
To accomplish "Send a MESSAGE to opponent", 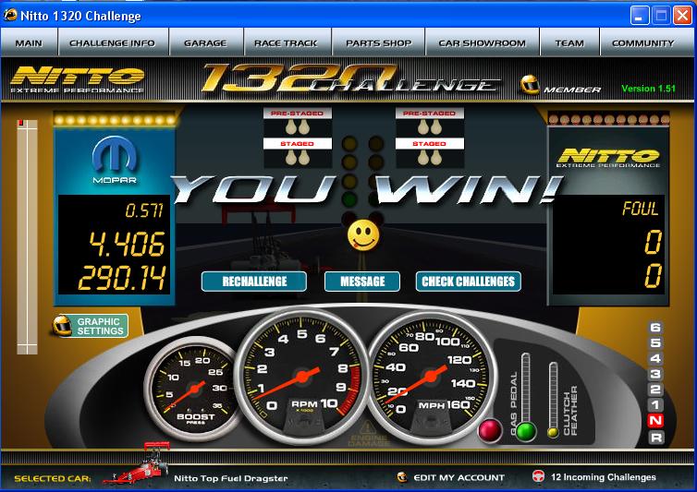I will [362, 282].
